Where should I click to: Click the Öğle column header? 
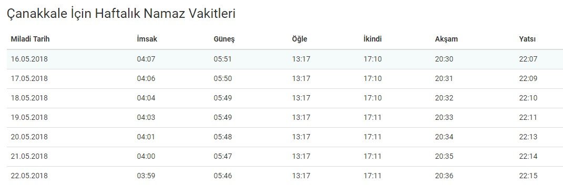[300, 39]
